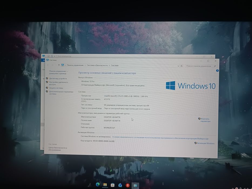Open the Outlook mail taskbar icon
Screen dimensions: 252x189
120,185
